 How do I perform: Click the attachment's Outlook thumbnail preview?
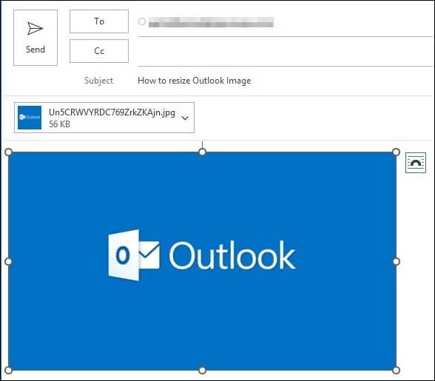(x=30, y=118)
